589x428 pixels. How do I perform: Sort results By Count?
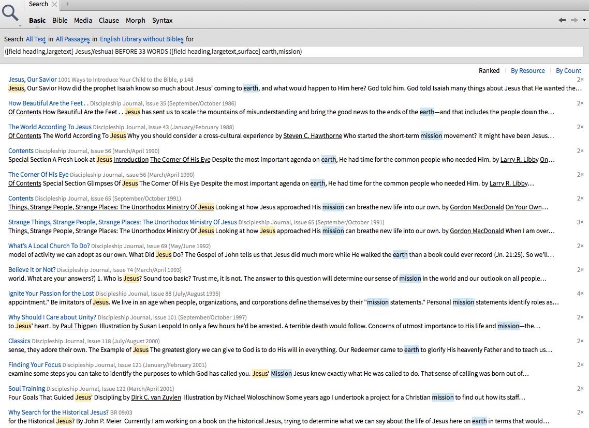click(568, 70)
